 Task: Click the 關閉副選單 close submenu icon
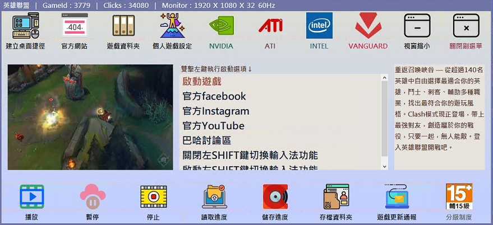[466, 26]
